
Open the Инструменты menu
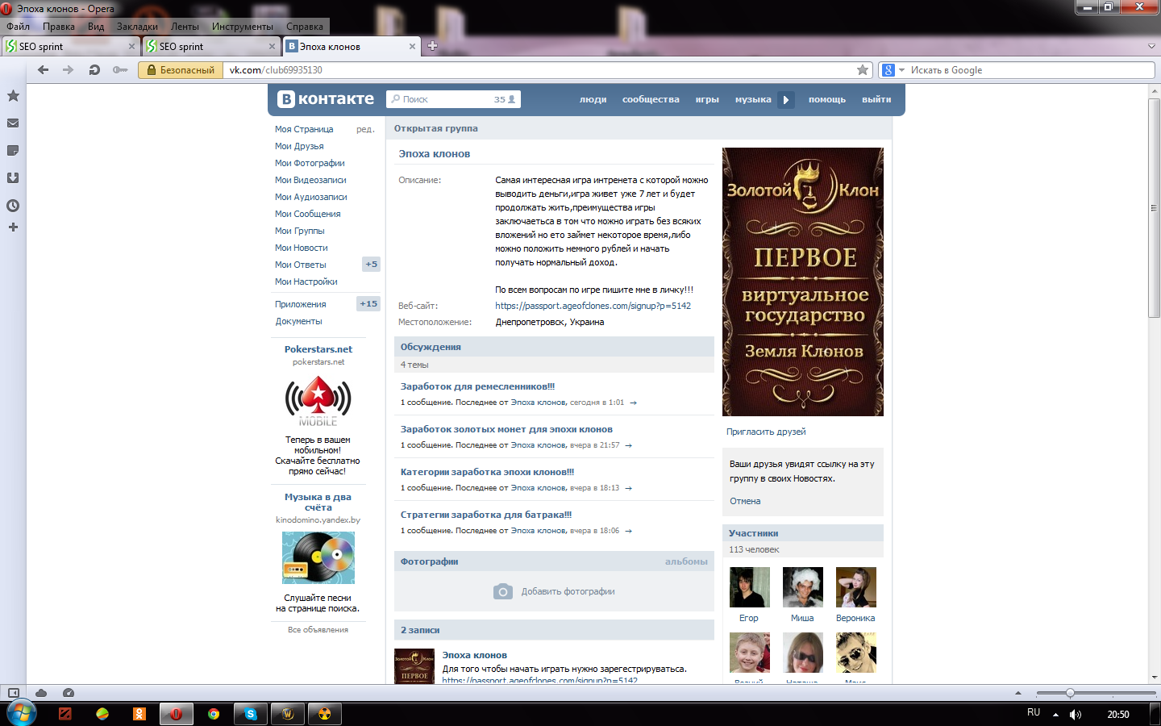pyautogui.click(x=243, y=27)
